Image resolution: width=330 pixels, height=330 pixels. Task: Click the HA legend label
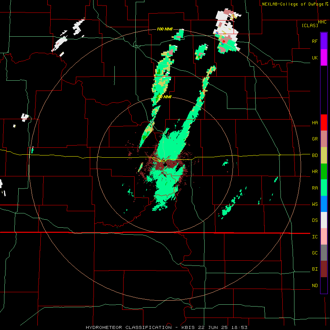coord(315,123)
